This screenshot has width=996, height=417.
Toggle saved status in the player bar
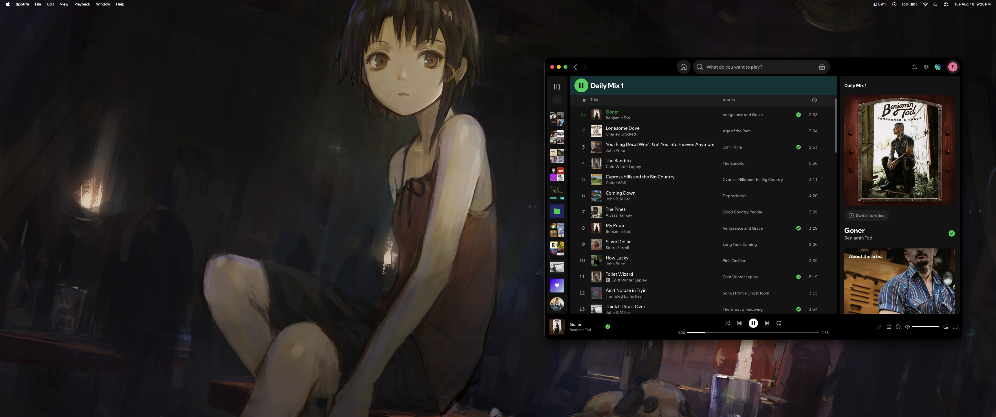pos(607,327)
